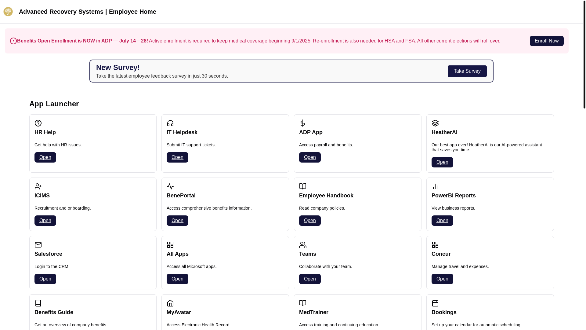Click the PowerBI Reports bar chart icon
This screenshot has width=586, height=330.
[435, 186]
